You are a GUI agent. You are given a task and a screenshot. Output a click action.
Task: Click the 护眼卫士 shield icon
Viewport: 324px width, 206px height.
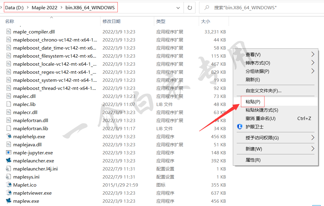point(240,127)
